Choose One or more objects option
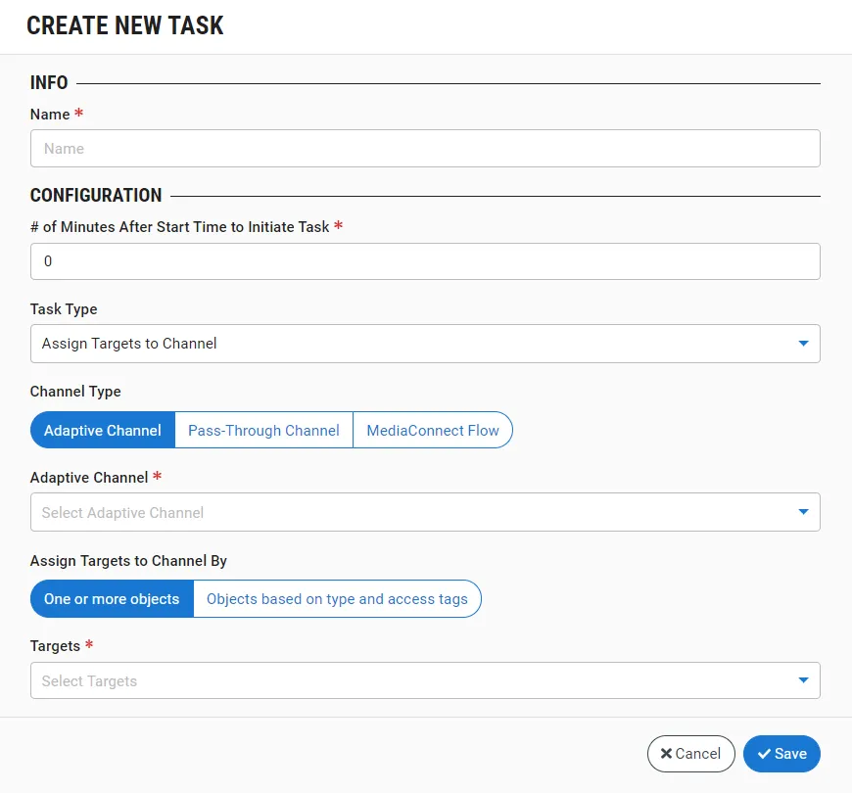 [x=112, y=598]
